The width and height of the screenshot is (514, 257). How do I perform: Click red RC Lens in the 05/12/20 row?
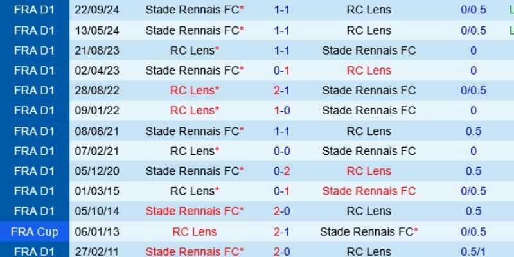coord(369,171)
